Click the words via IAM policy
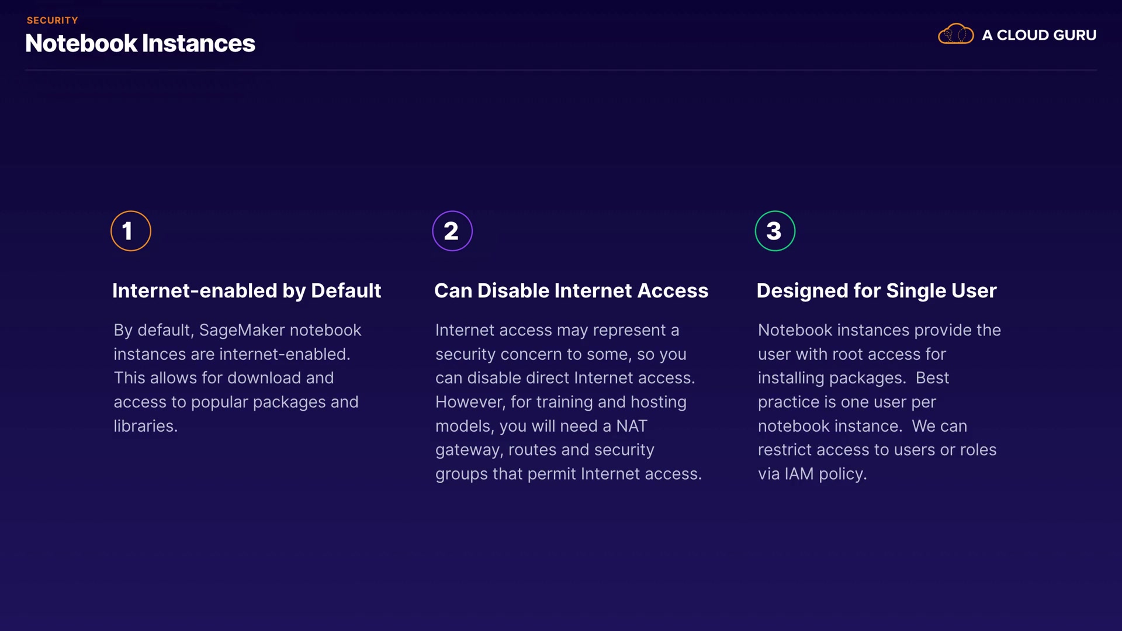 (x=812, y=474)
